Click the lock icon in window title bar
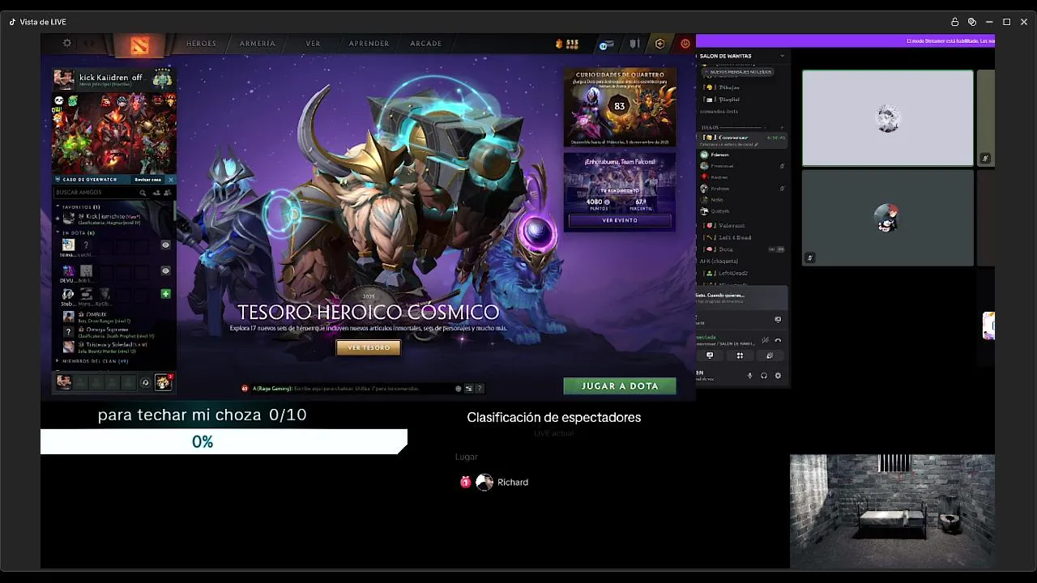Screen dimensions: 1037x583 954,22
